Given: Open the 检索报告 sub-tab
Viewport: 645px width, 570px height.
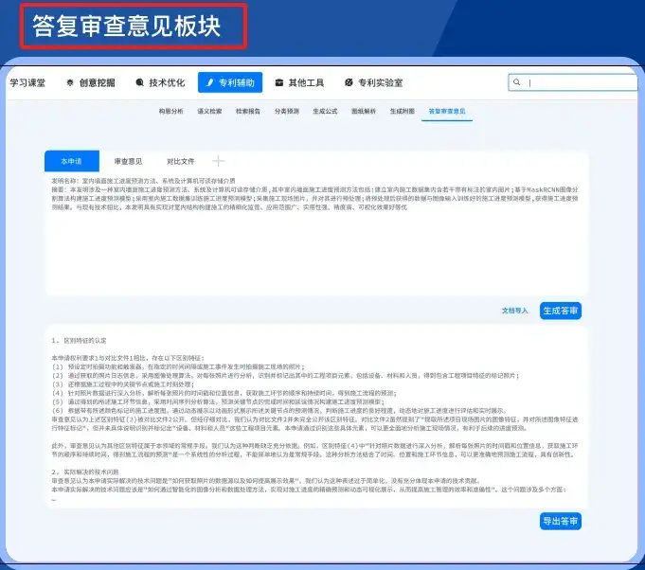Looking at the screenshot, I should (x=248, y=111).
